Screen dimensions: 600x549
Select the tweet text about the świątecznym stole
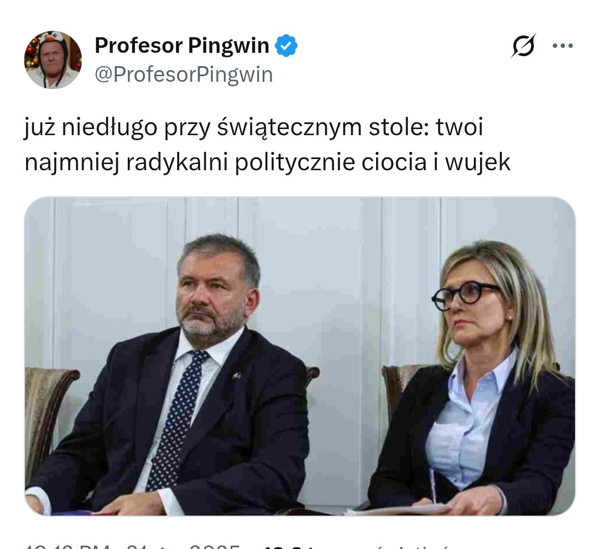click(267, 144)
